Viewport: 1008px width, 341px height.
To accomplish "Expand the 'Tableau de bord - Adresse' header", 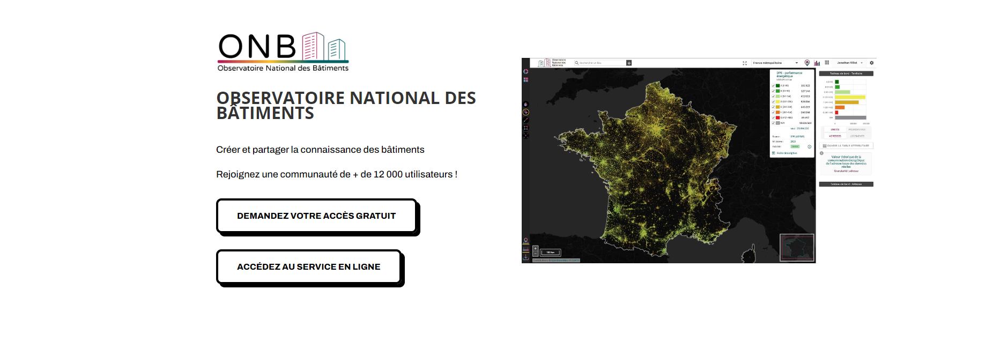I will pyautogui.click(x=846, y=184).
